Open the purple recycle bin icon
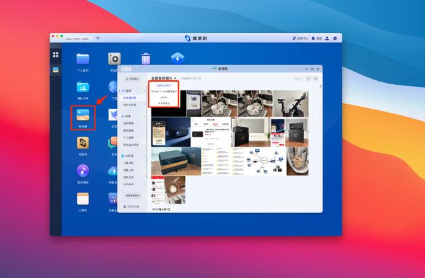 click(146, 58)
